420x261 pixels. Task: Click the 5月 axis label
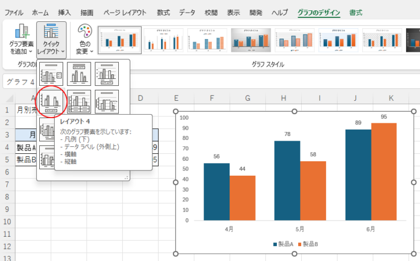pyautogui.click(x=300, y=229)
